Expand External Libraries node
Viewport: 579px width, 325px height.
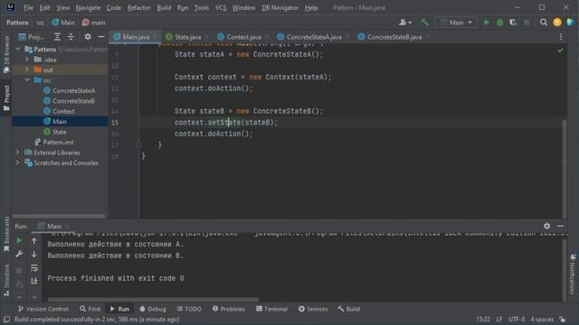pyautogui.click(x=18, y=153)
